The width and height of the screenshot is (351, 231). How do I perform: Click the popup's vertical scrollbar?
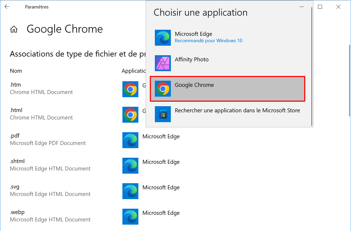coord(312,66)
